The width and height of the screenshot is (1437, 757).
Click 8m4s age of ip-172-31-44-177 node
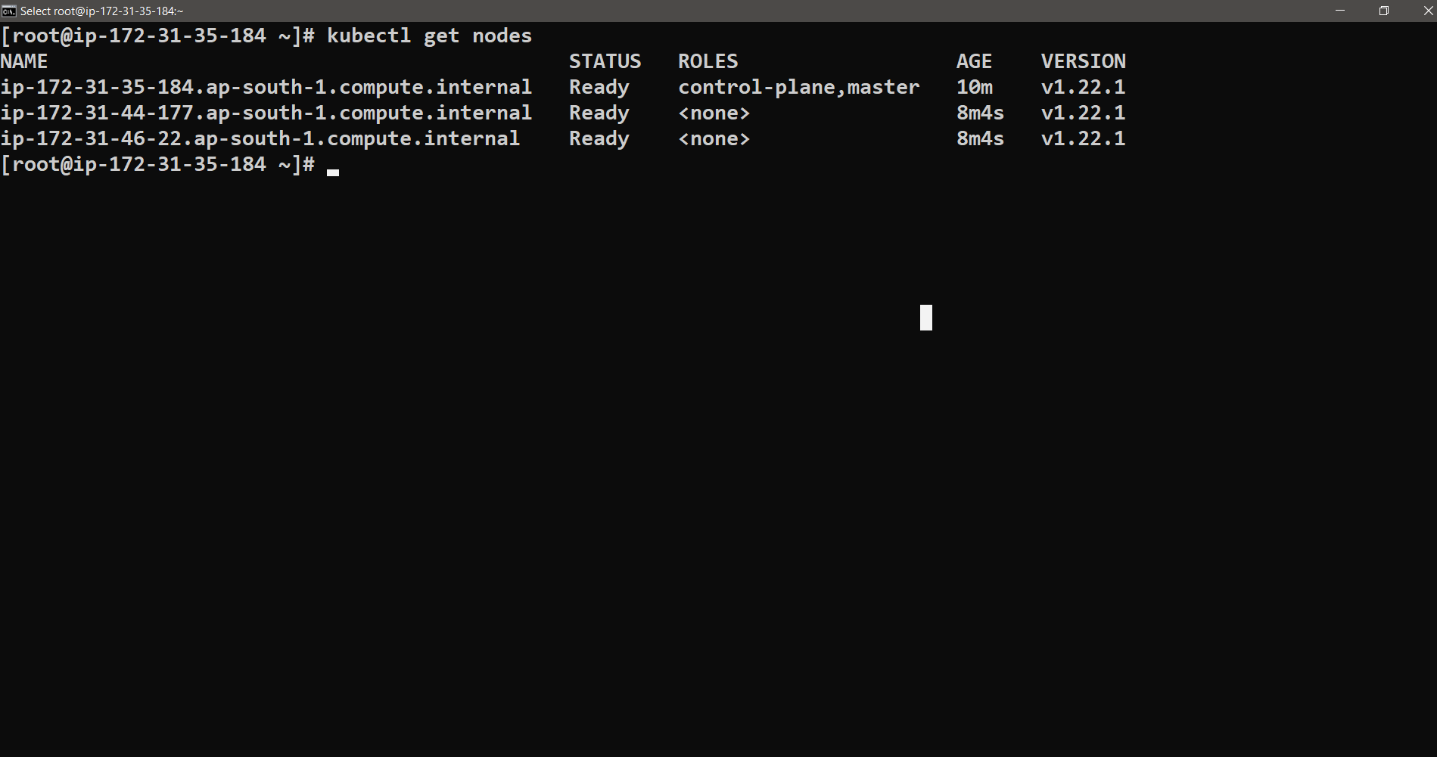(981, 113)
